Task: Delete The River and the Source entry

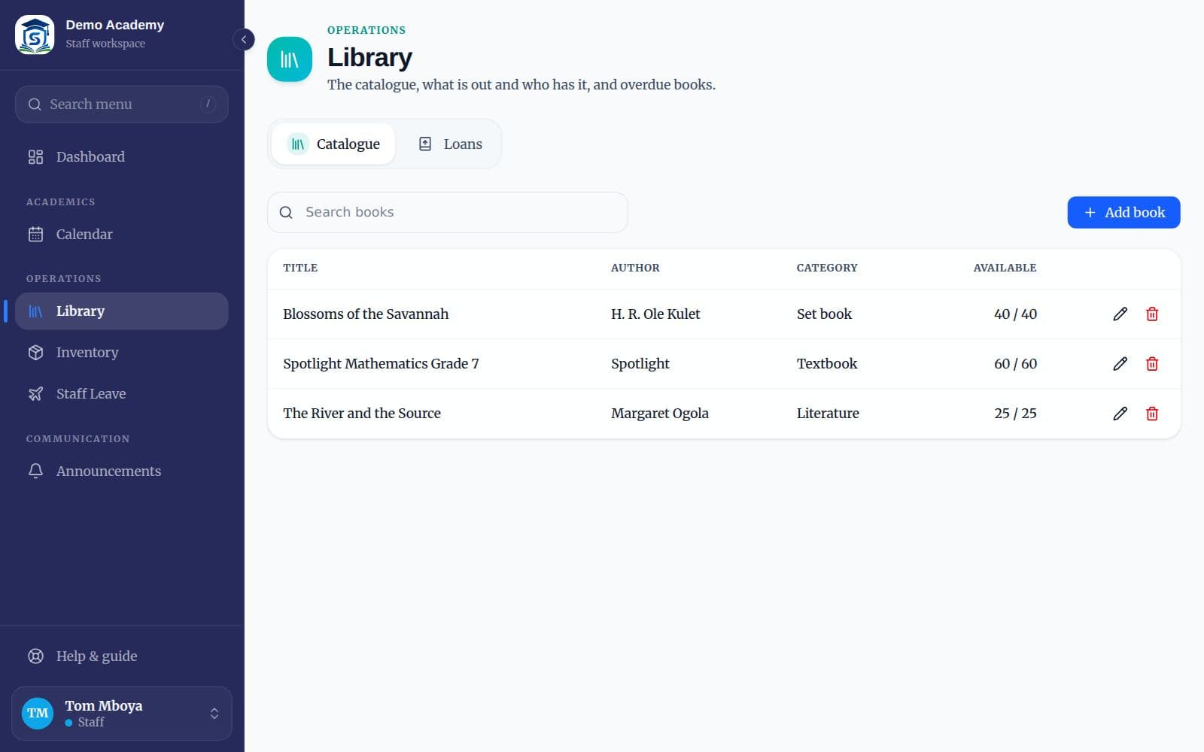Action: pos(1152,414)
